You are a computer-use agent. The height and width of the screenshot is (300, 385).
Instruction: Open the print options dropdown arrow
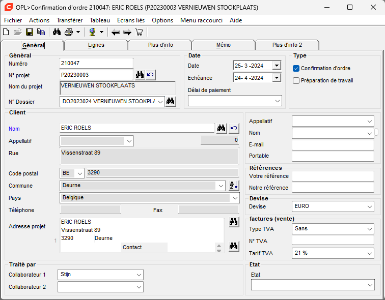click(78, 32)
